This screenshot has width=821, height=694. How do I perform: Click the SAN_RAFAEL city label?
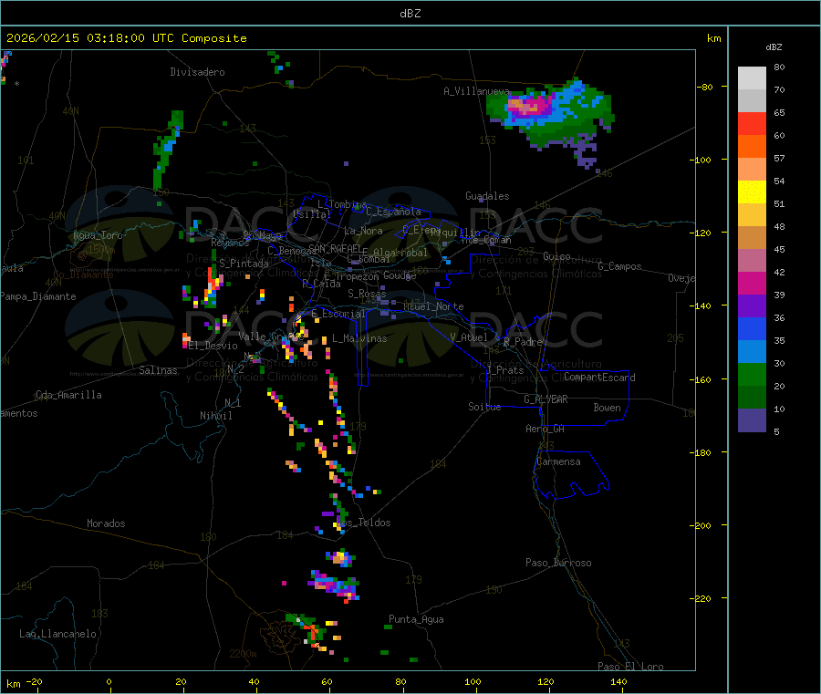[335, 248]
